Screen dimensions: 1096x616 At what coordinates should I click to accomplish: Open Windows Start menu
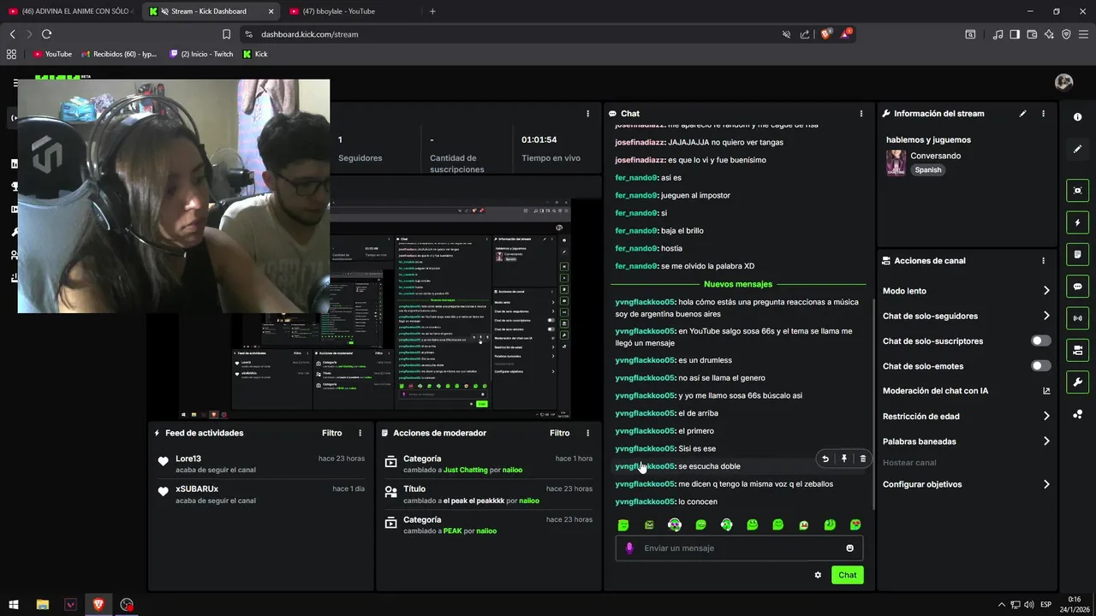click(14, 605)
